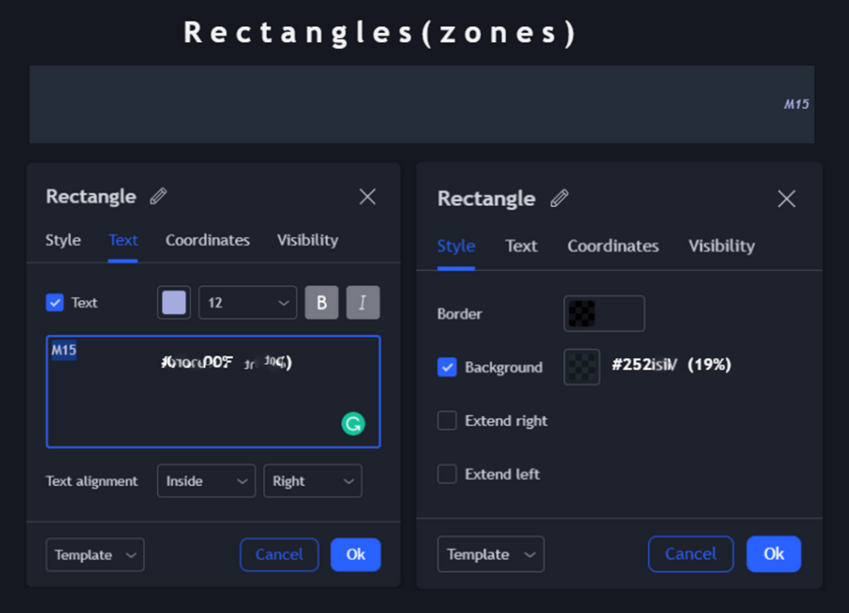Close the right Rectangle dialog

786,199
